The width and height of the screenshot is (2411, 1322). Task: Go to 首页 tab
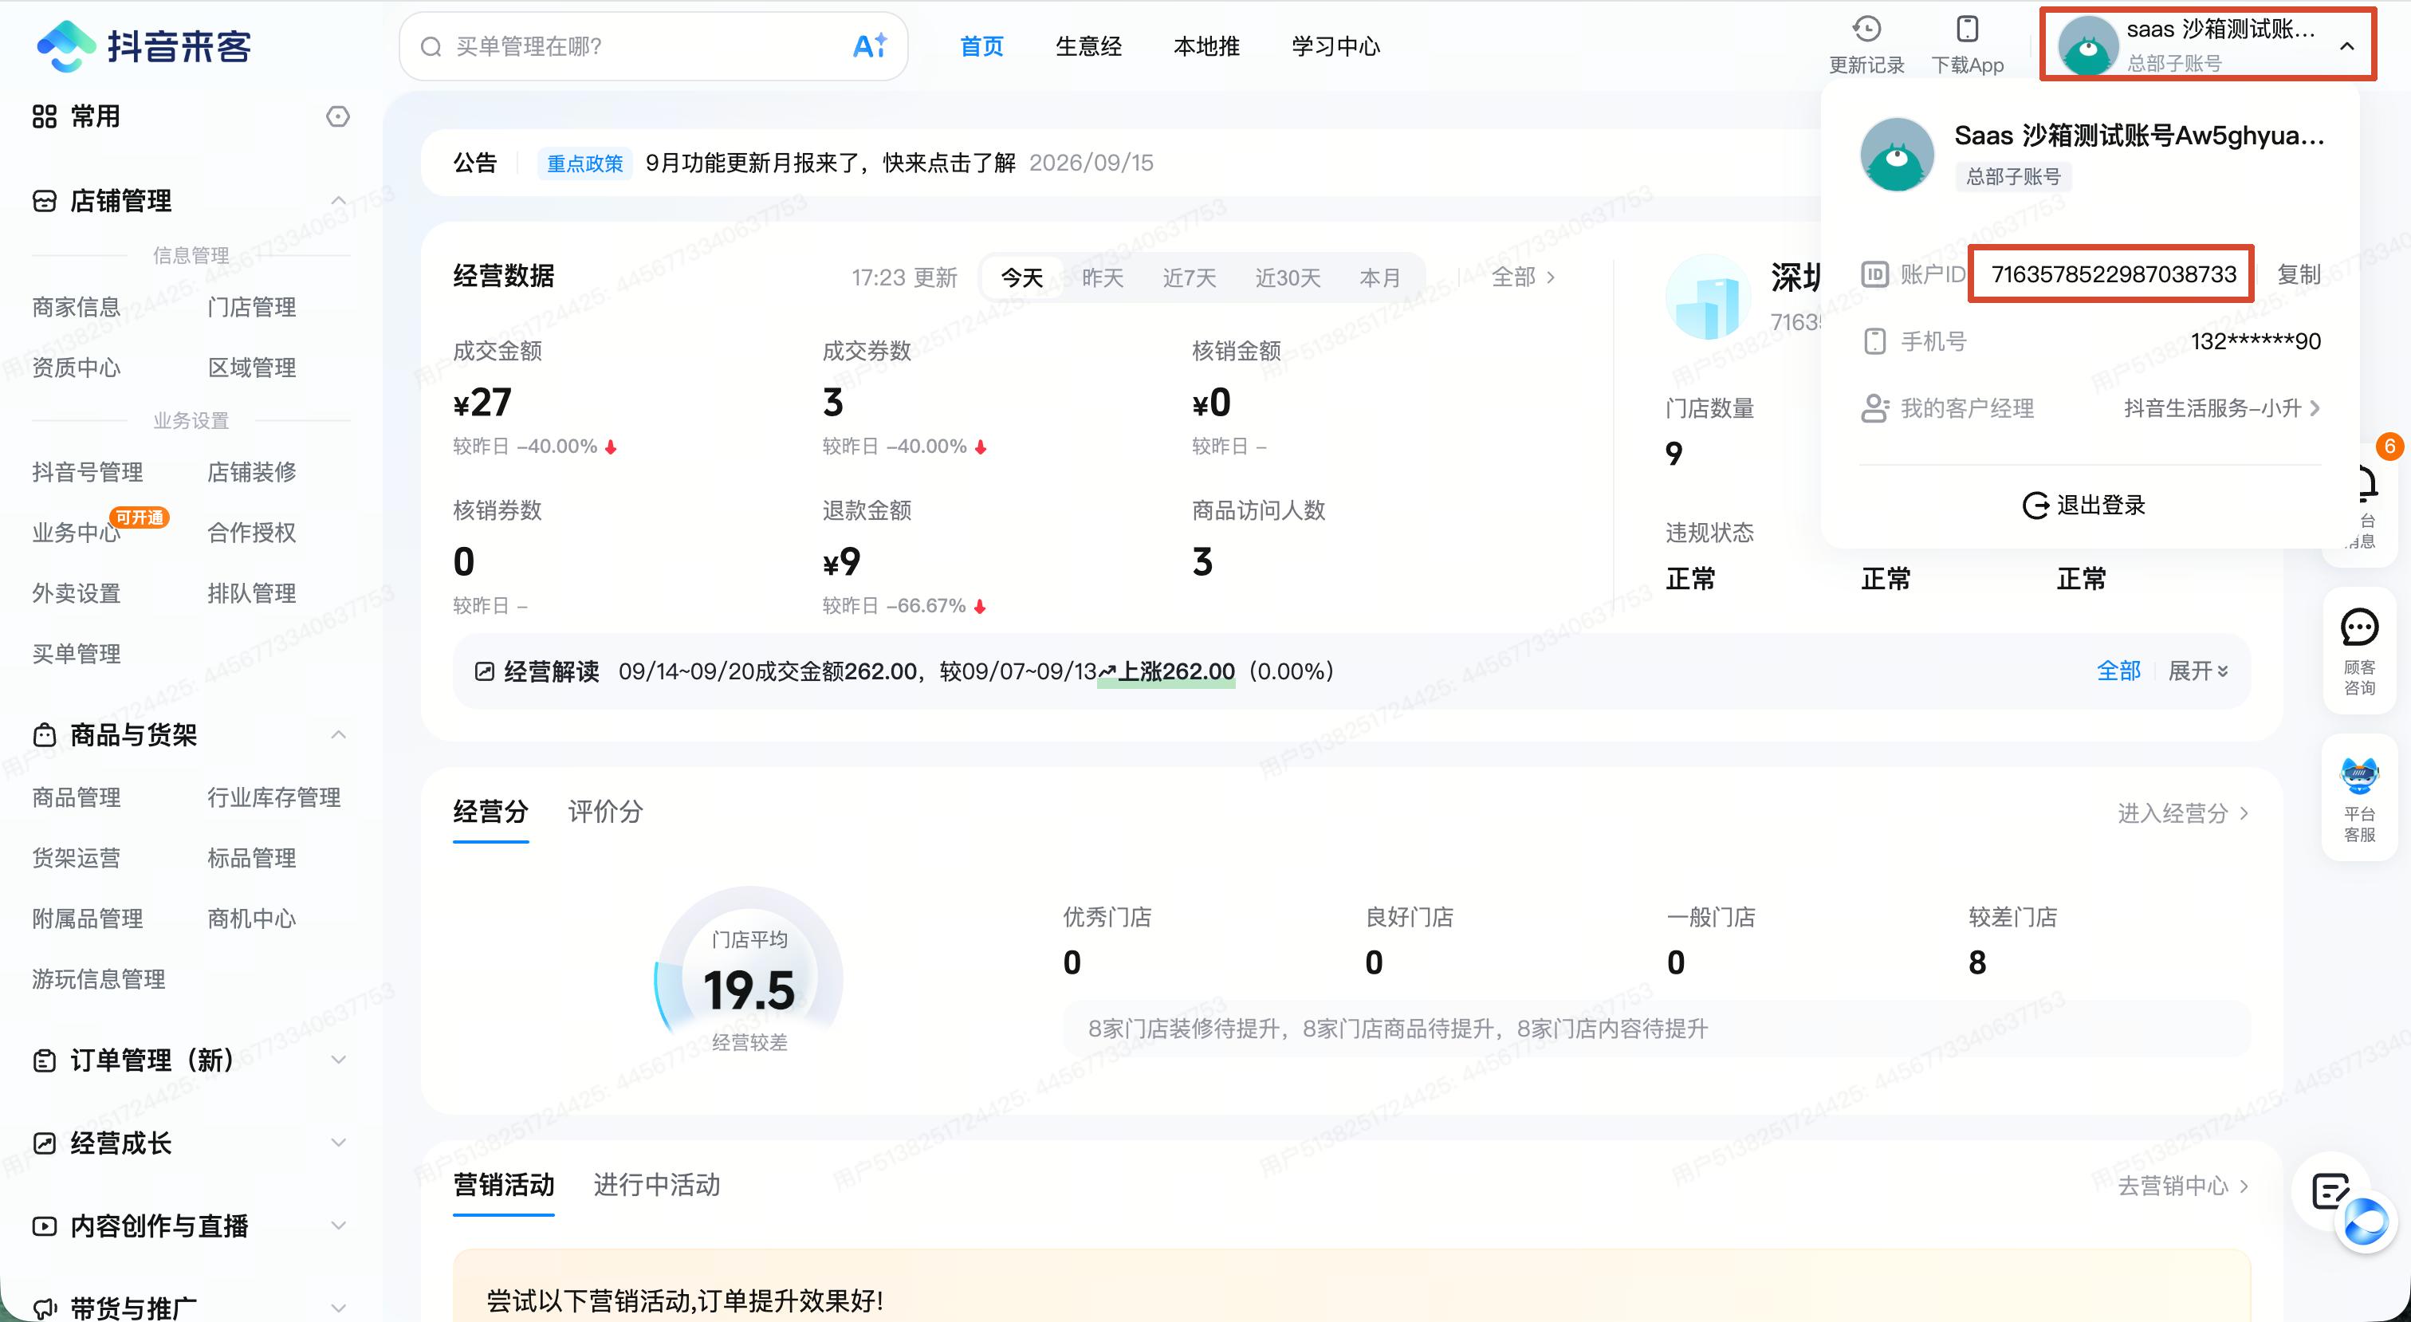(981, 46)
